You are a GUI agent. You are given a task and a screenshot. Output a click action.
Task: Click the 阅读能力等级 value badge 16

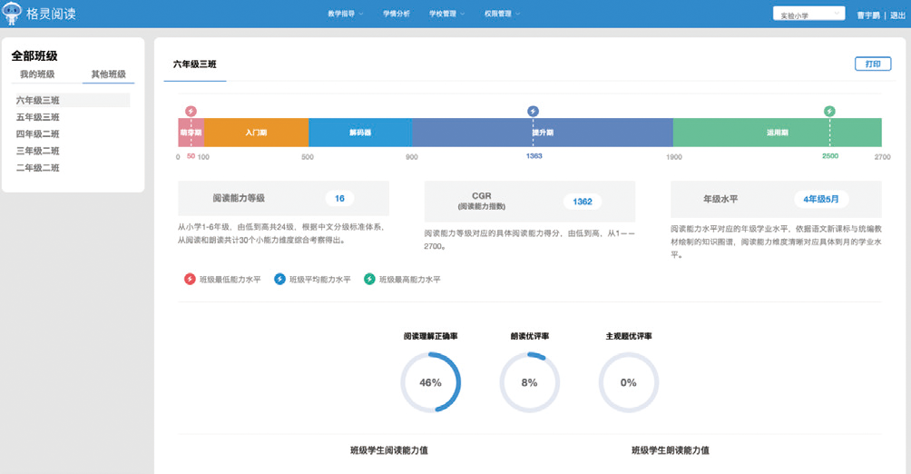[x=340, y=198]
